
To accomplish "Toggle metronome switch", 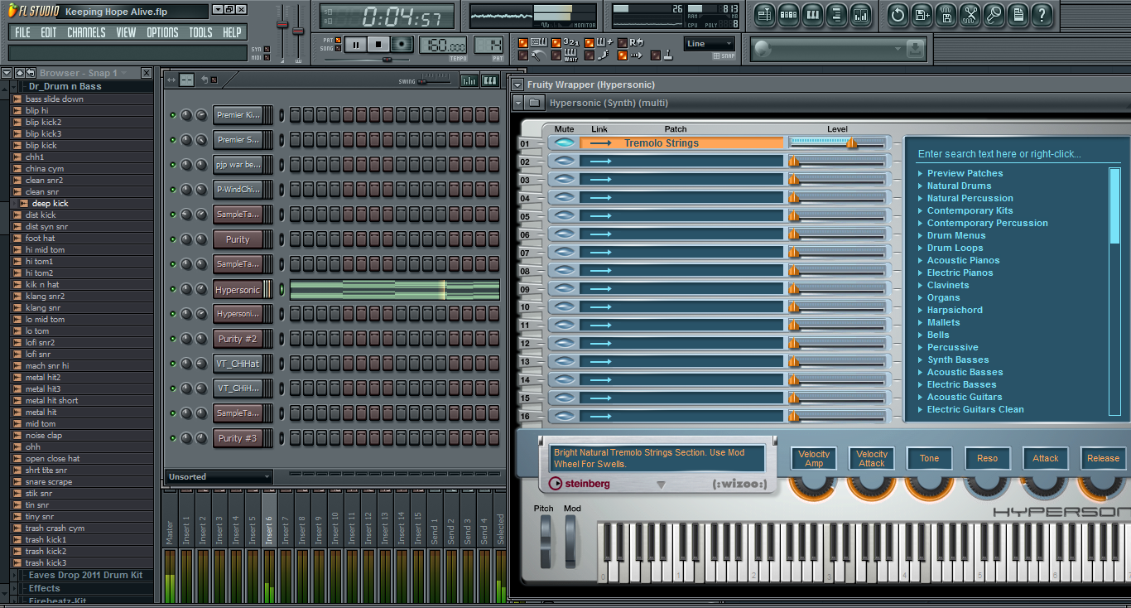I will pyautogui.click(x=522, y=55).
